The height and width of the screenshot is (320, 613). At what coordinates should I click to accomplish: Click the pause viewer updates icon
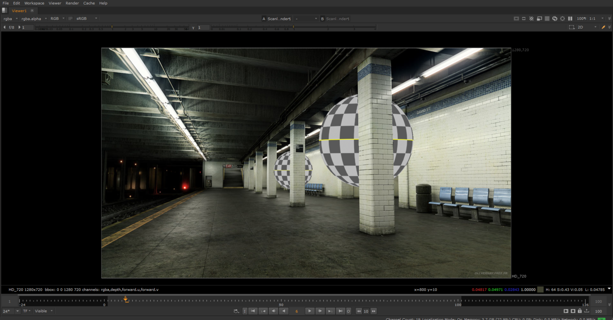570,18
